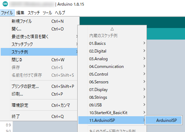This screenshot has width=185, height=132.
Task: Expand 01.Basics examples
Action: click(112, 43)
